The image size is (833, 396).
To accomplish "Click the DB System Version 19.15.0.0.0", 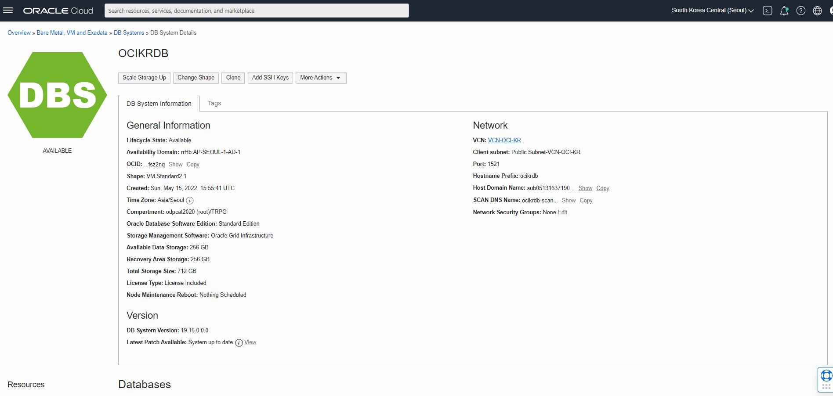I will (x=195, y=331).
